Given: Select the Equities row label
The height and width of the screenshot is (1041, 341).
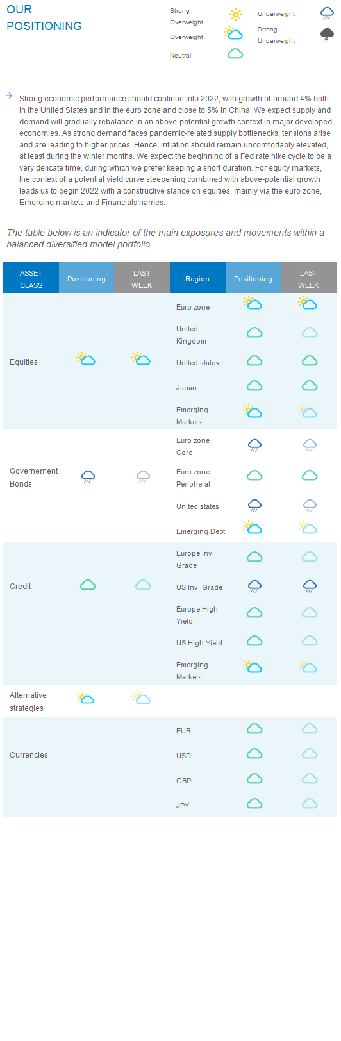Looking at the screenshot, I should point(24,362).
